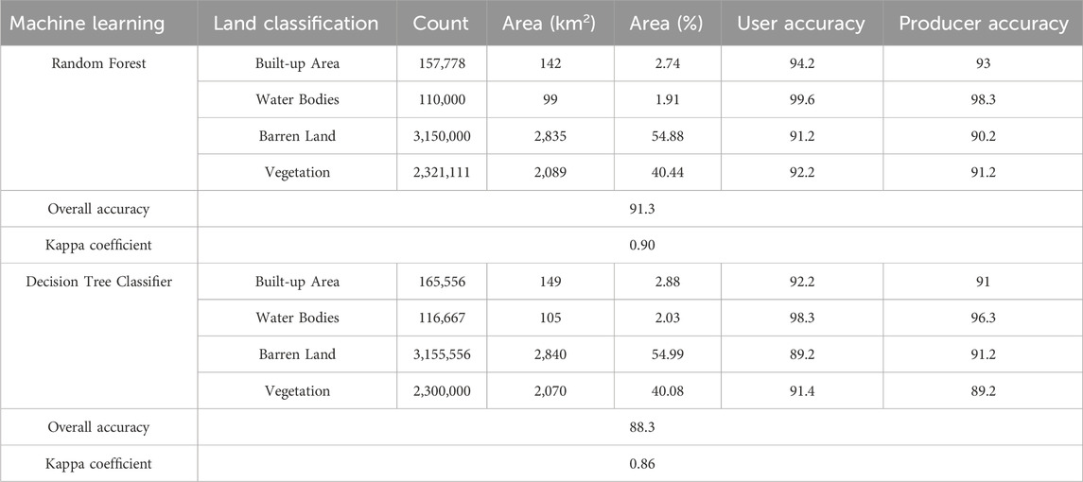Select the "Random Forest" cell
The width and height of the screenshot is (1083, 482).
[x=98, y=64]
